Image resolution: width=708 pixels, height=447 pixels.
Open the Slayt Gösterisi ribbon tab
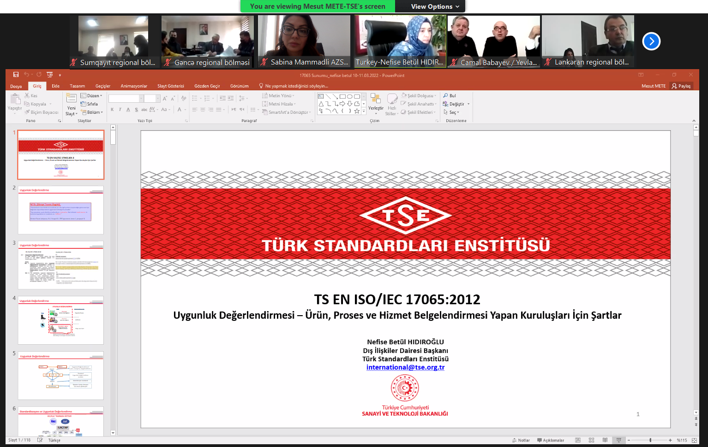click(x=171, y=86)
